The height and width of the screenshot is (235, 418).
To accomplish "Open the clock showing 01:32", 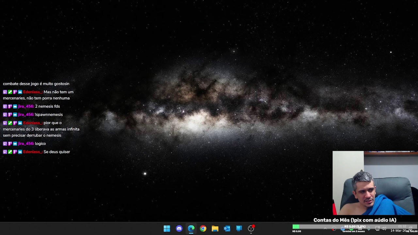I will (x=402, y=227).
